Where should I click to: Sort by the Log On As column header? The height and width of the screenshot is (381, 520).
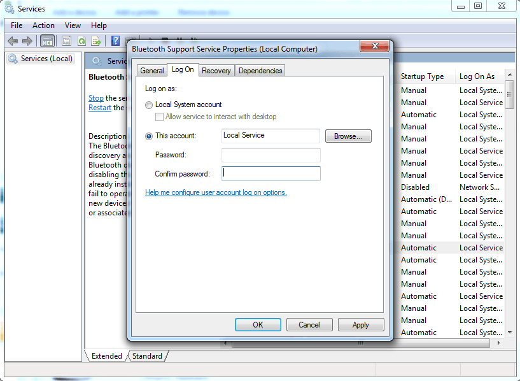(479, 76)
